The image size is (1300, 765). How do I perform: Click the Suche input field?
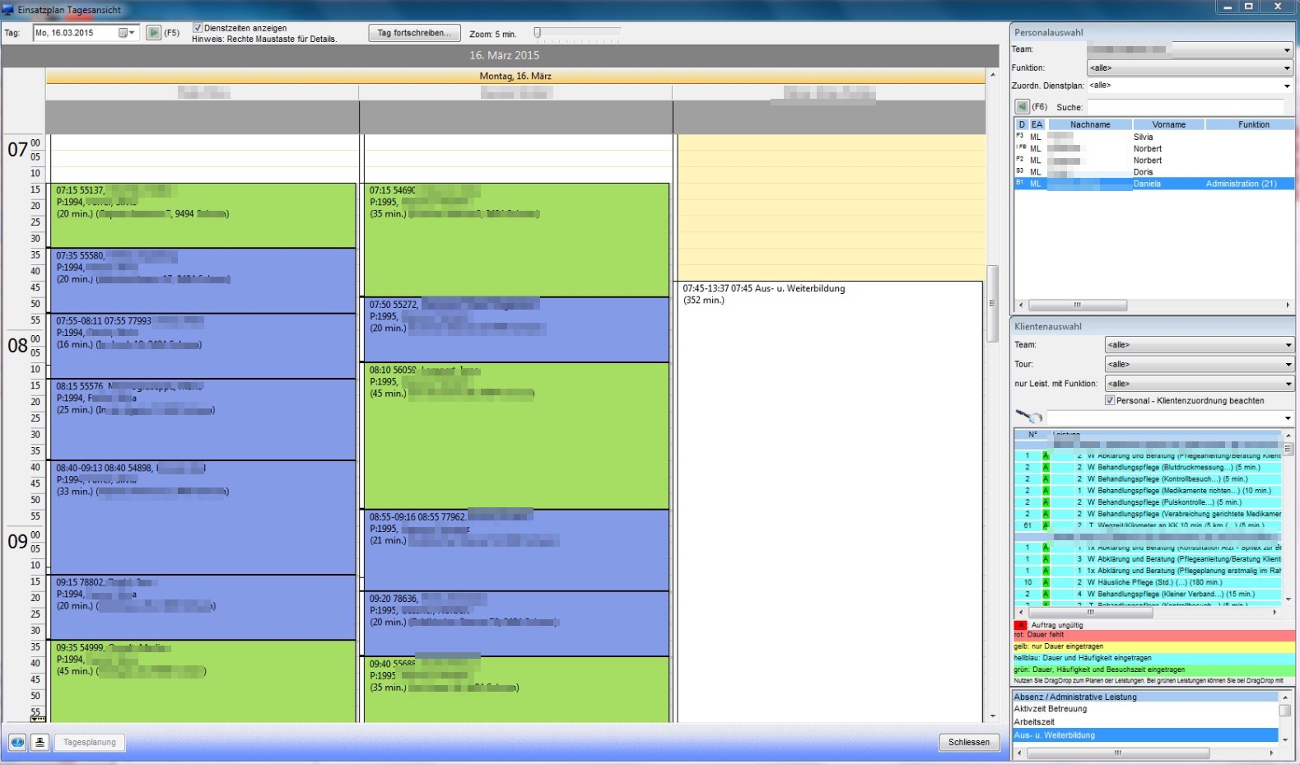[x=1185, y=107]
